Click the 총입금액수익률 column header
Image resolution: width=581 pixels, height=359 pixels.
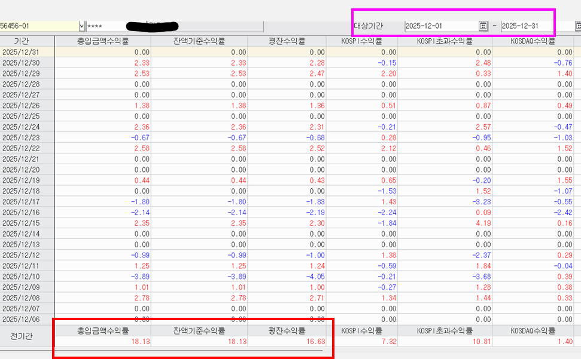pos(102,41)
